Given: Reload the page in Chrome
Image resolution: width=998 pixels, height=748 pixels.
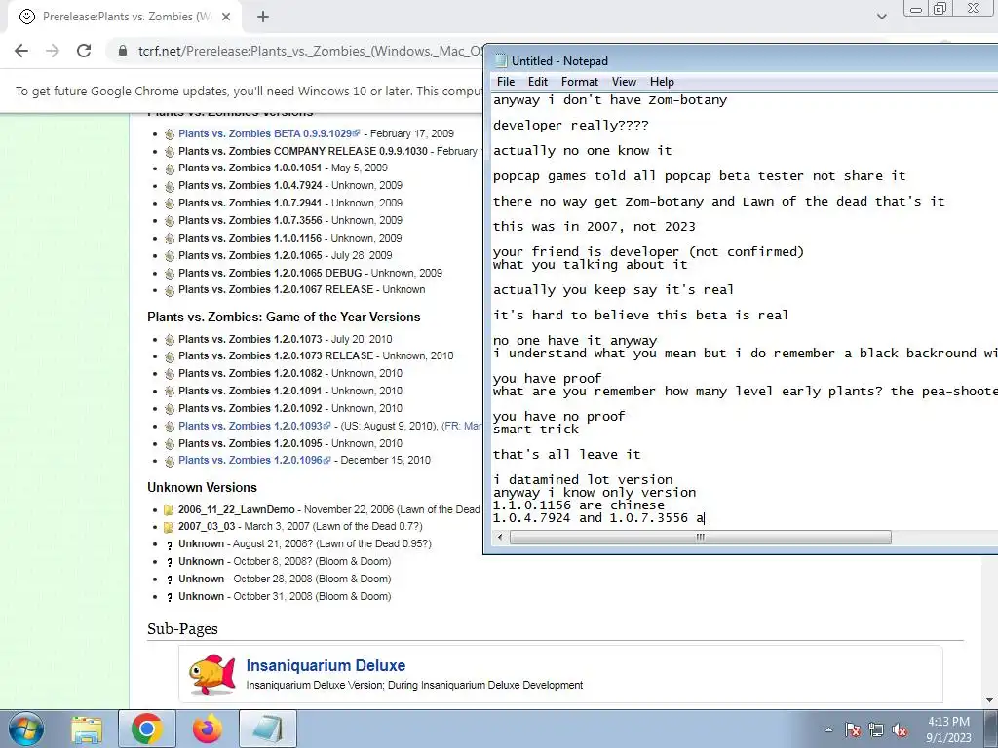Looking at the screenshot, I should (84, 51).
